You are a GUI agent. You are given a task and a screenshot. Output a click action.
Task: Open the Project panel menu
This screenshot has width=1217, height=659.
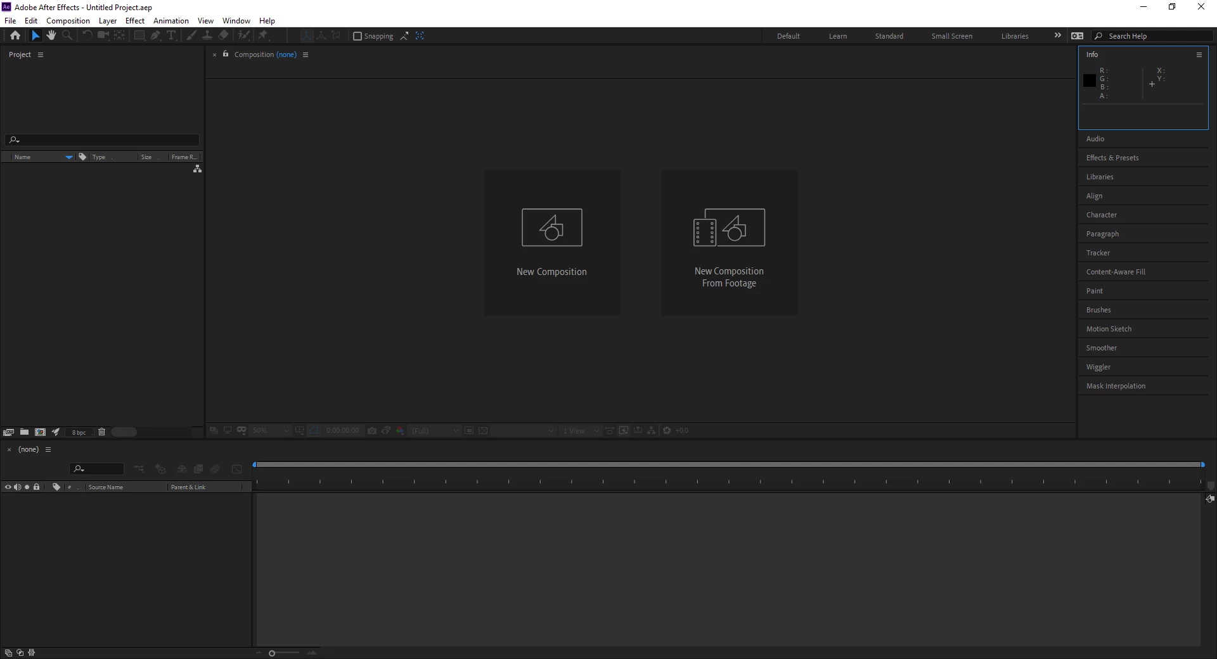pyautogui.click(x=41, y=54)
